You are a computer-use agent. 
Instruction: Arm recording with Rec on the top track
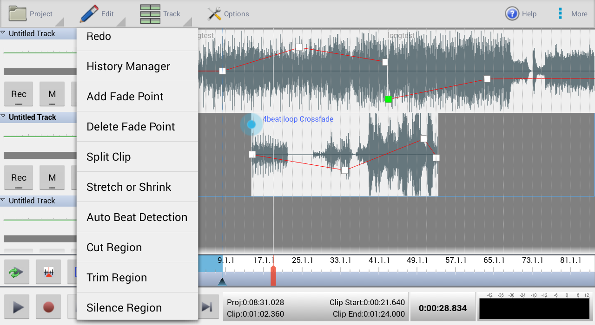click(19, 94)
